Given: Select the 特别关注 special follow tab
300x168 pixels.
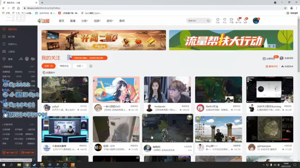Looking at the screenshot, I should (x=64, y=66).
